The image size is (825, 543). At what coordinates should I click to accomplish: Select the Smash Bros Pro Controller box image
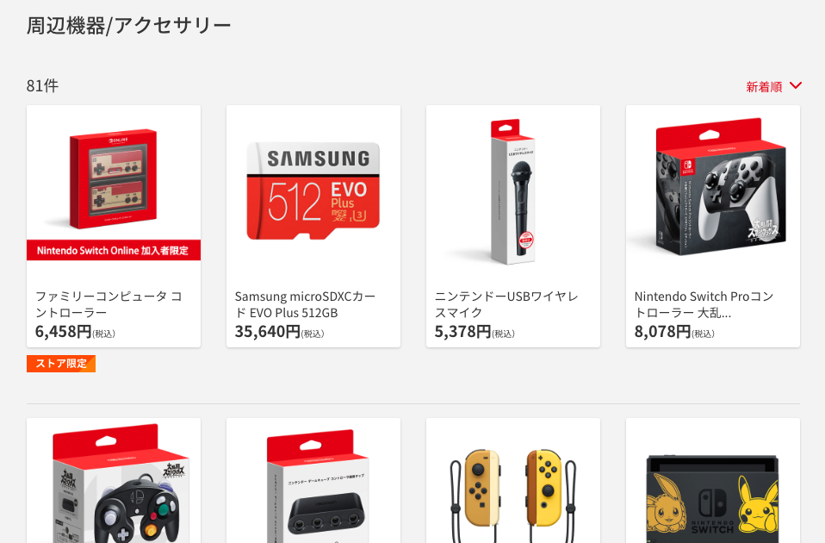pos(721,187)
